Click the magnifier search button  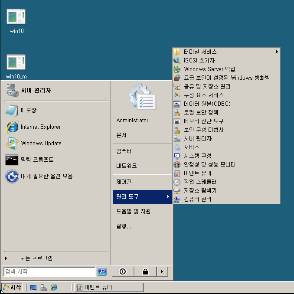[x=102, y=271]
